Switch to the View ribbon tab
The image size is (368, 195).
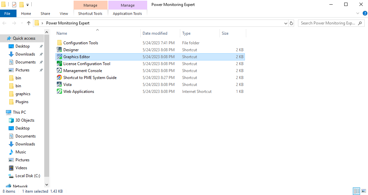pos(64,14)
